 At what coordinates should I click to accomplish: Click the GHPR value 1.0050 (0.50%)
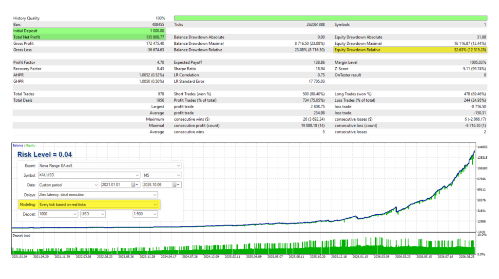tap(152, 81)
